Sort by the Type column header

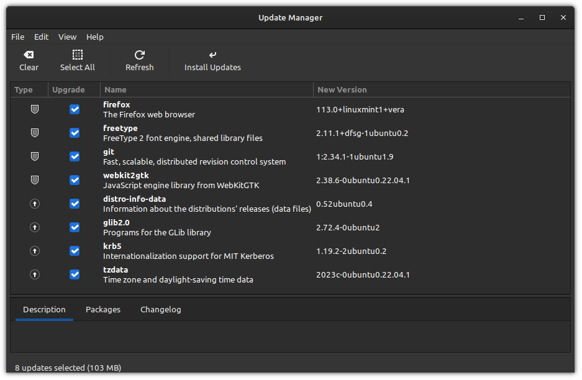coord(29,90)
